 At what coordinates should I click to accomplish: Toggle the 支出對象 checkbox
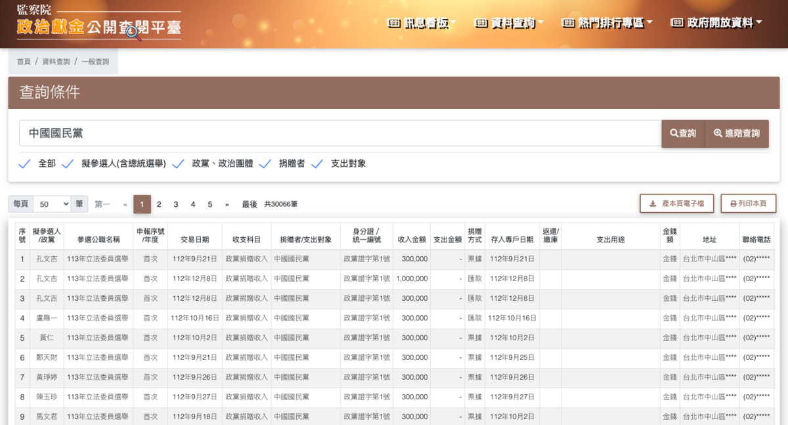[317, 164]
